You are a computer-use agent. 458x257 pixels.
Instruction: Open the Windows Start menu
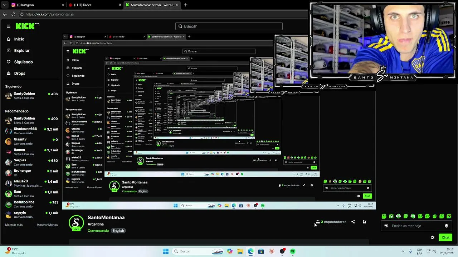[166, 252]
